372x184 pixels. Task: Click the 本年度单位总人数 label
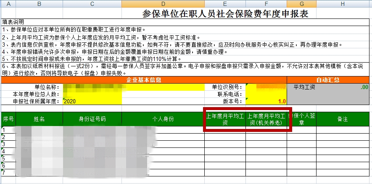point(35,94)
